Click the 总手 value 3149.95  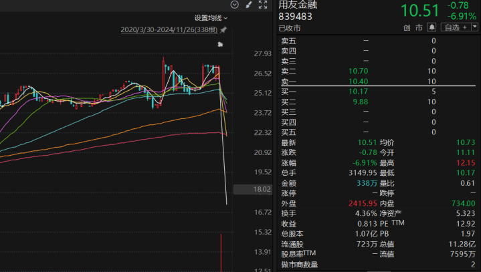coord(363,172)
